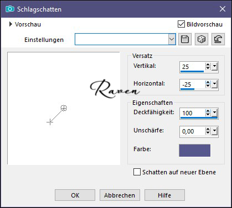Increase the Horizontal value with up arrow

[x=208, y=83]
